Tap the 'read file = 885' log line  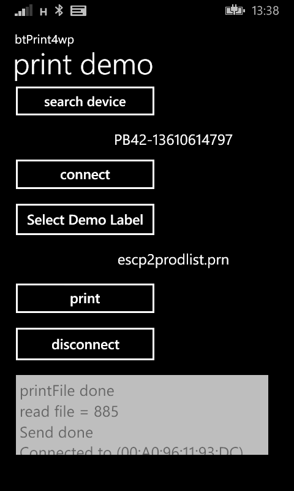(69, 411)
